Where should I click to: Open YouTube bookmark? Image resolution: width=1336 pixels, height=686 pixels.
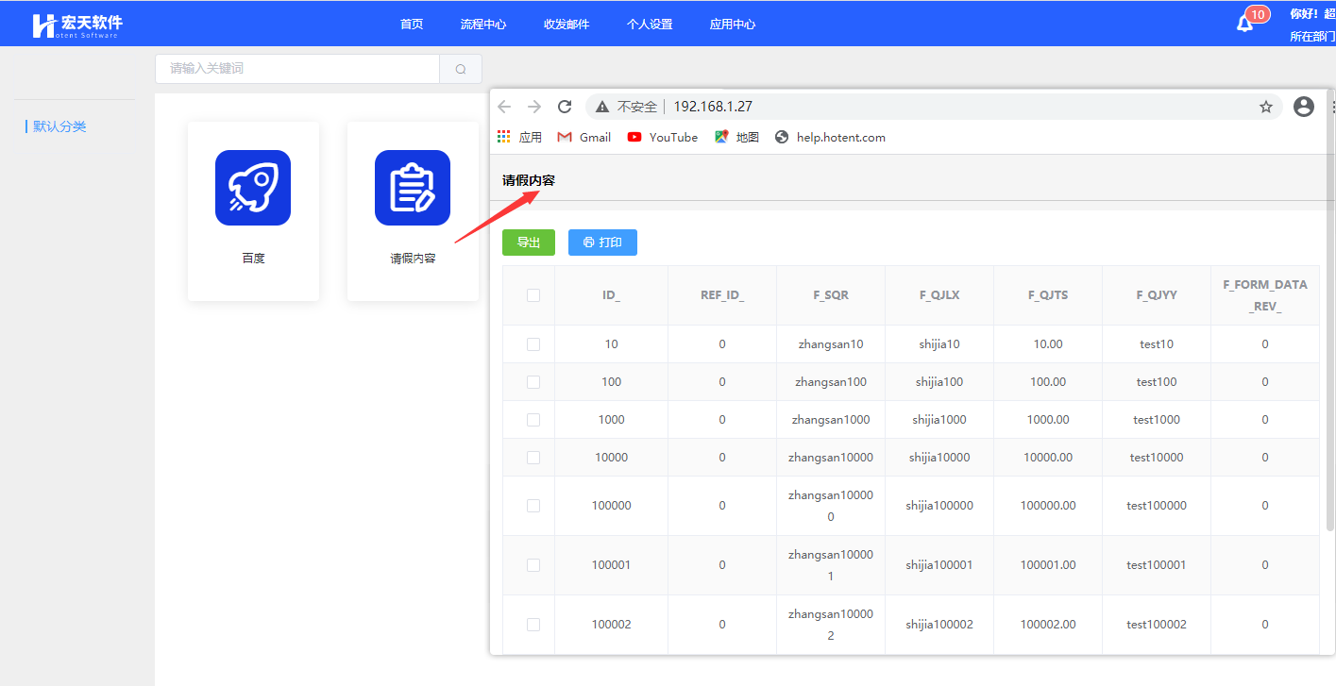coord(663,137)
